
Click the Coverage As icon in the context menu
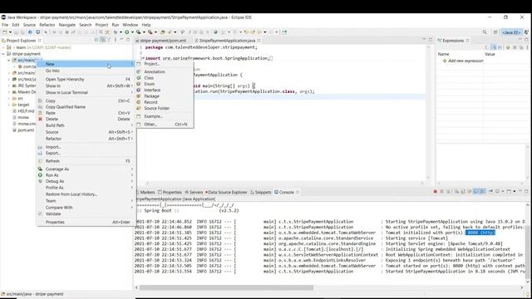[x=41, y=169]
